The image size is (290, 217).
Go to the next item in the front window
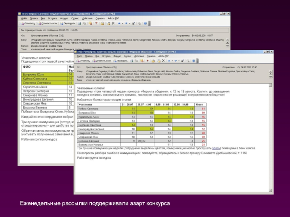[x=175, y=61]
